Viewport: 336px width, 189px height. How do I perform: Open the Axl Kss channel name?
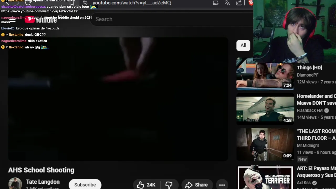point(304,183)
